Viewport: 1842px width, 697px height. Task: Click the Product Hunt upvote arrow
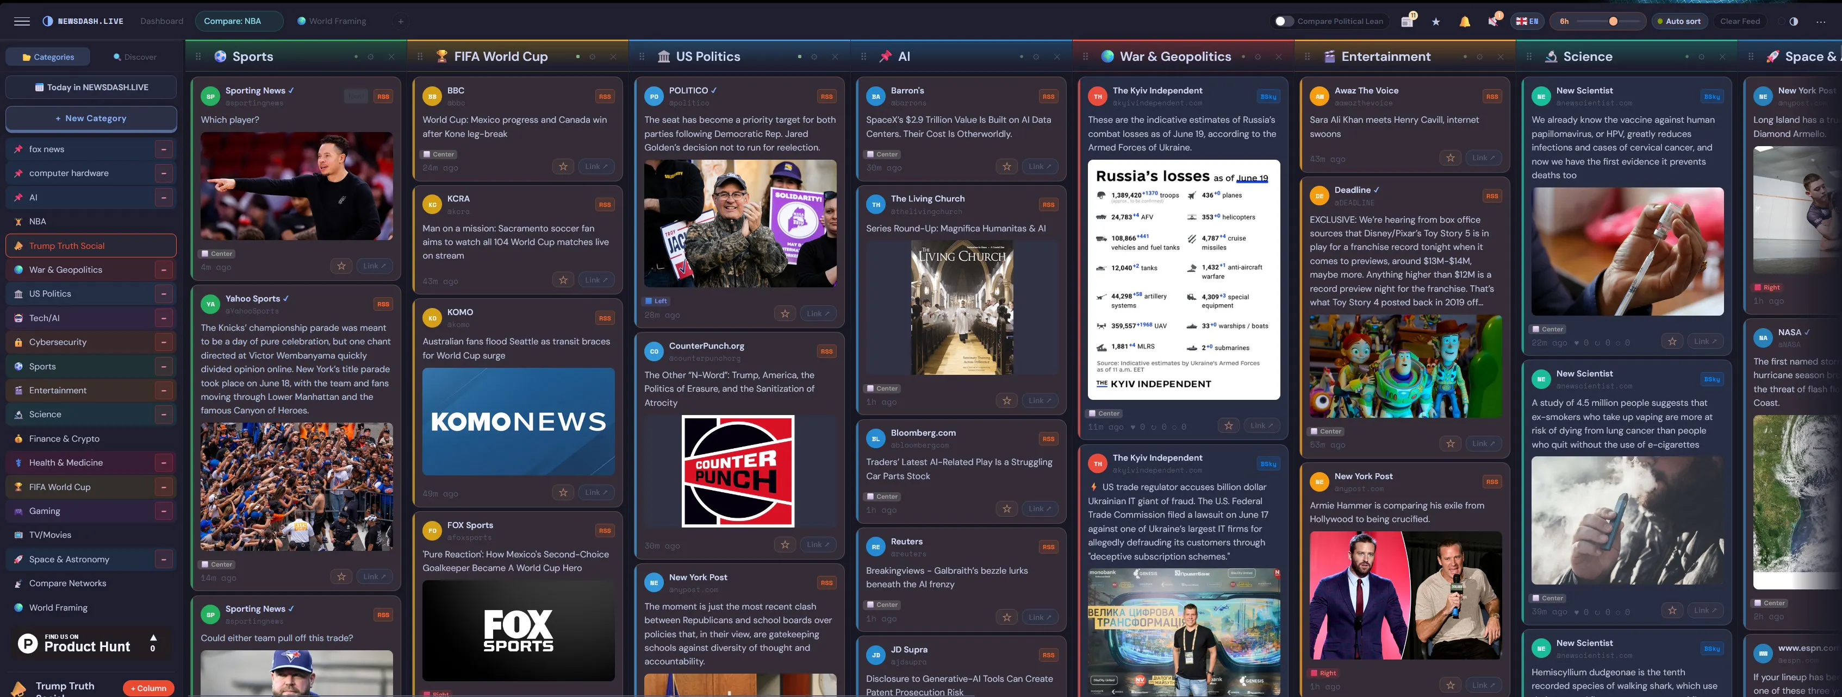152,637
